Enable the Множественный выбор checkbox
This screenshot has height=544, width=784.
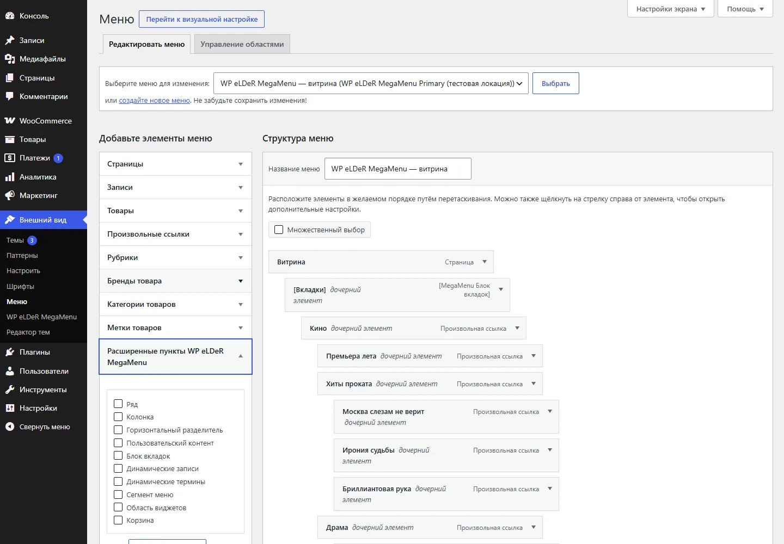tap(279, 230)
